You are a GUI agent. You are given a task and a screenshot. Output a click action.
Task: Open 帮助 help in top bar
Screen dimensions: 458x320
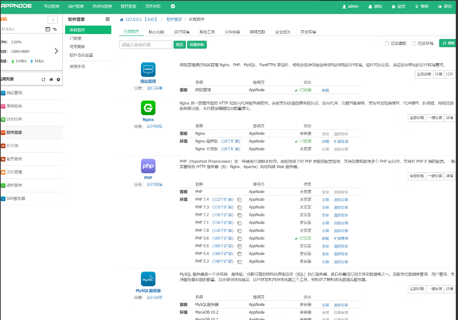[421, 7]
